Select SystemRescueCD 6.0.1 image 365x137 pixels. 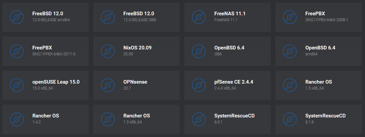(x=228, y=119)
